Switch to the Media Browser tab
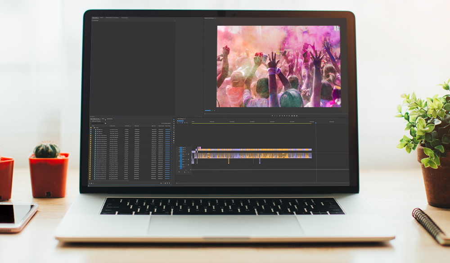The image size is (450, 263). (109, 119)
